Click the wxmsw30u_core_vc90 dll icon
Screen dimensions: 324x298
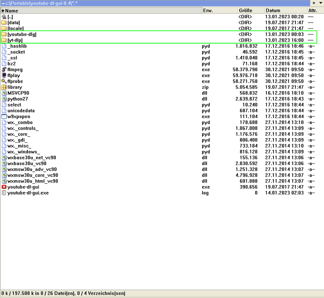[4, 175]
